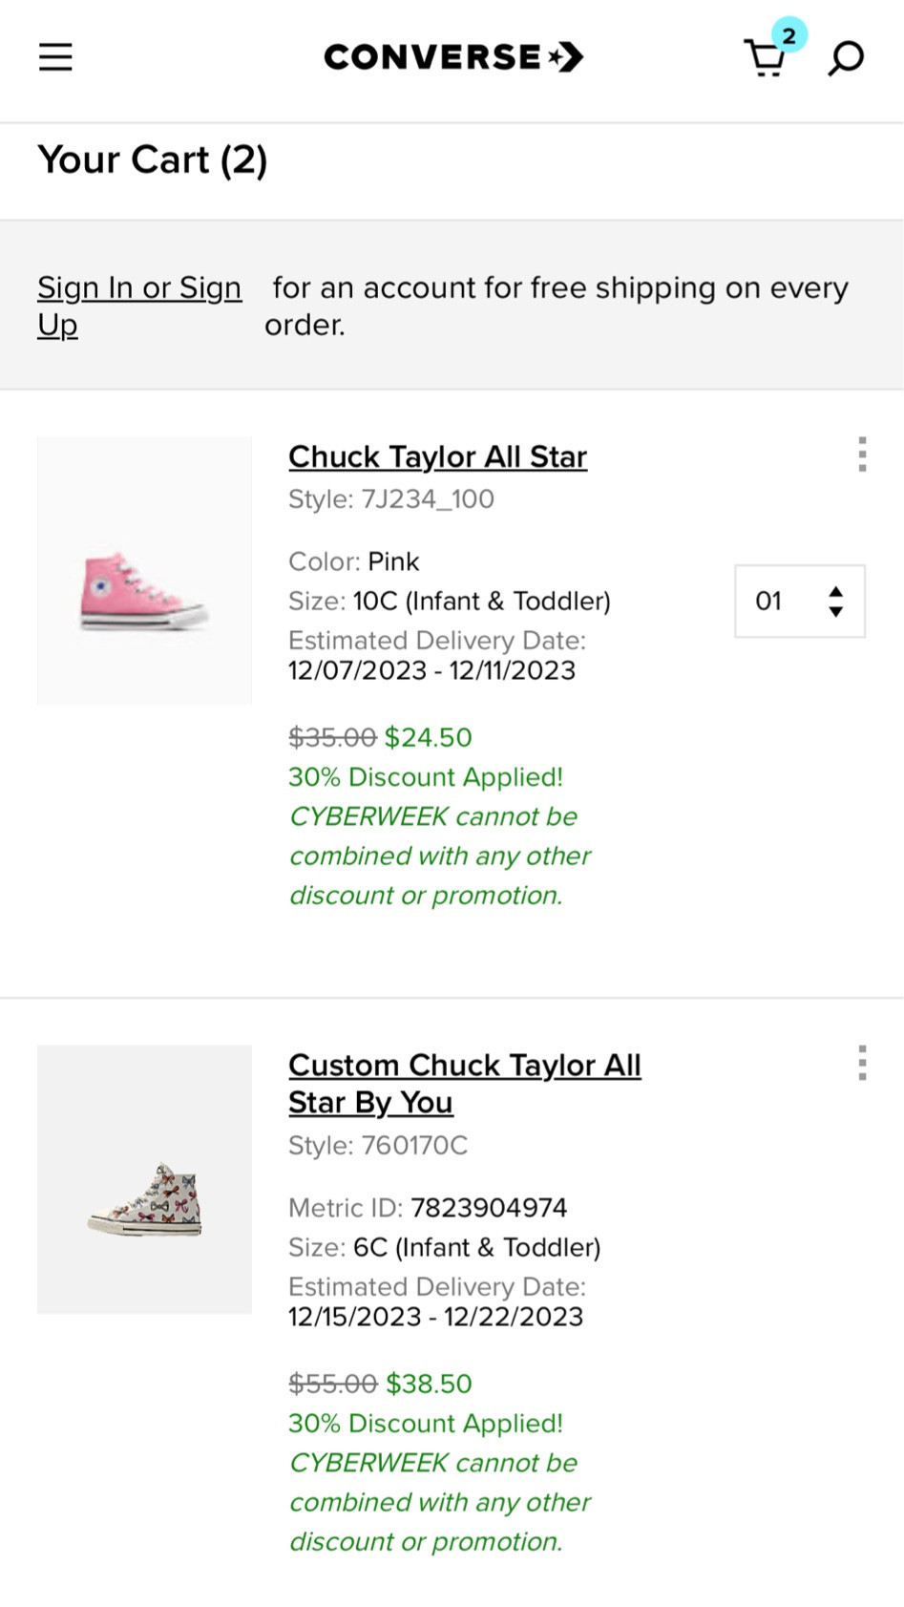Open Custom Chuck Taylor All Star By You link
The width and height of the screenshot is (904, 1607).
(x=464, y=1083)
